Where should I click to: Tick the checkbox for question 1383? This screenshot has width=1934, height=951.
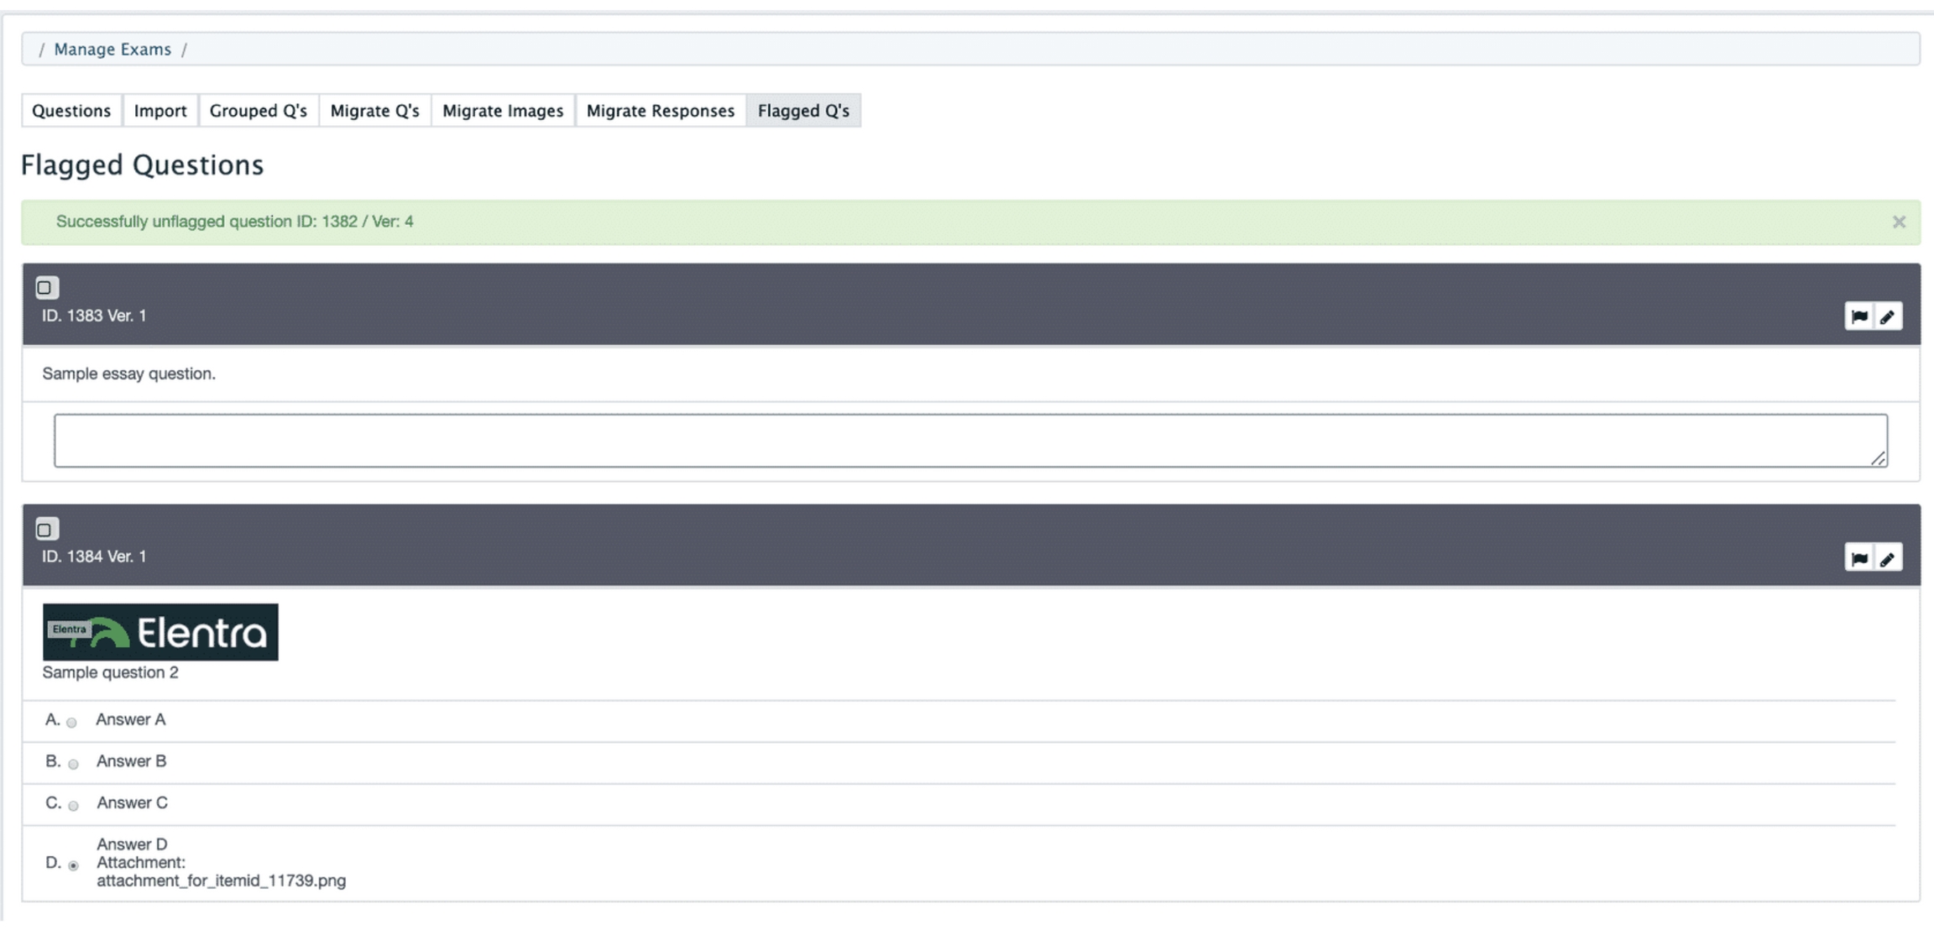click(x=47, y=288)
